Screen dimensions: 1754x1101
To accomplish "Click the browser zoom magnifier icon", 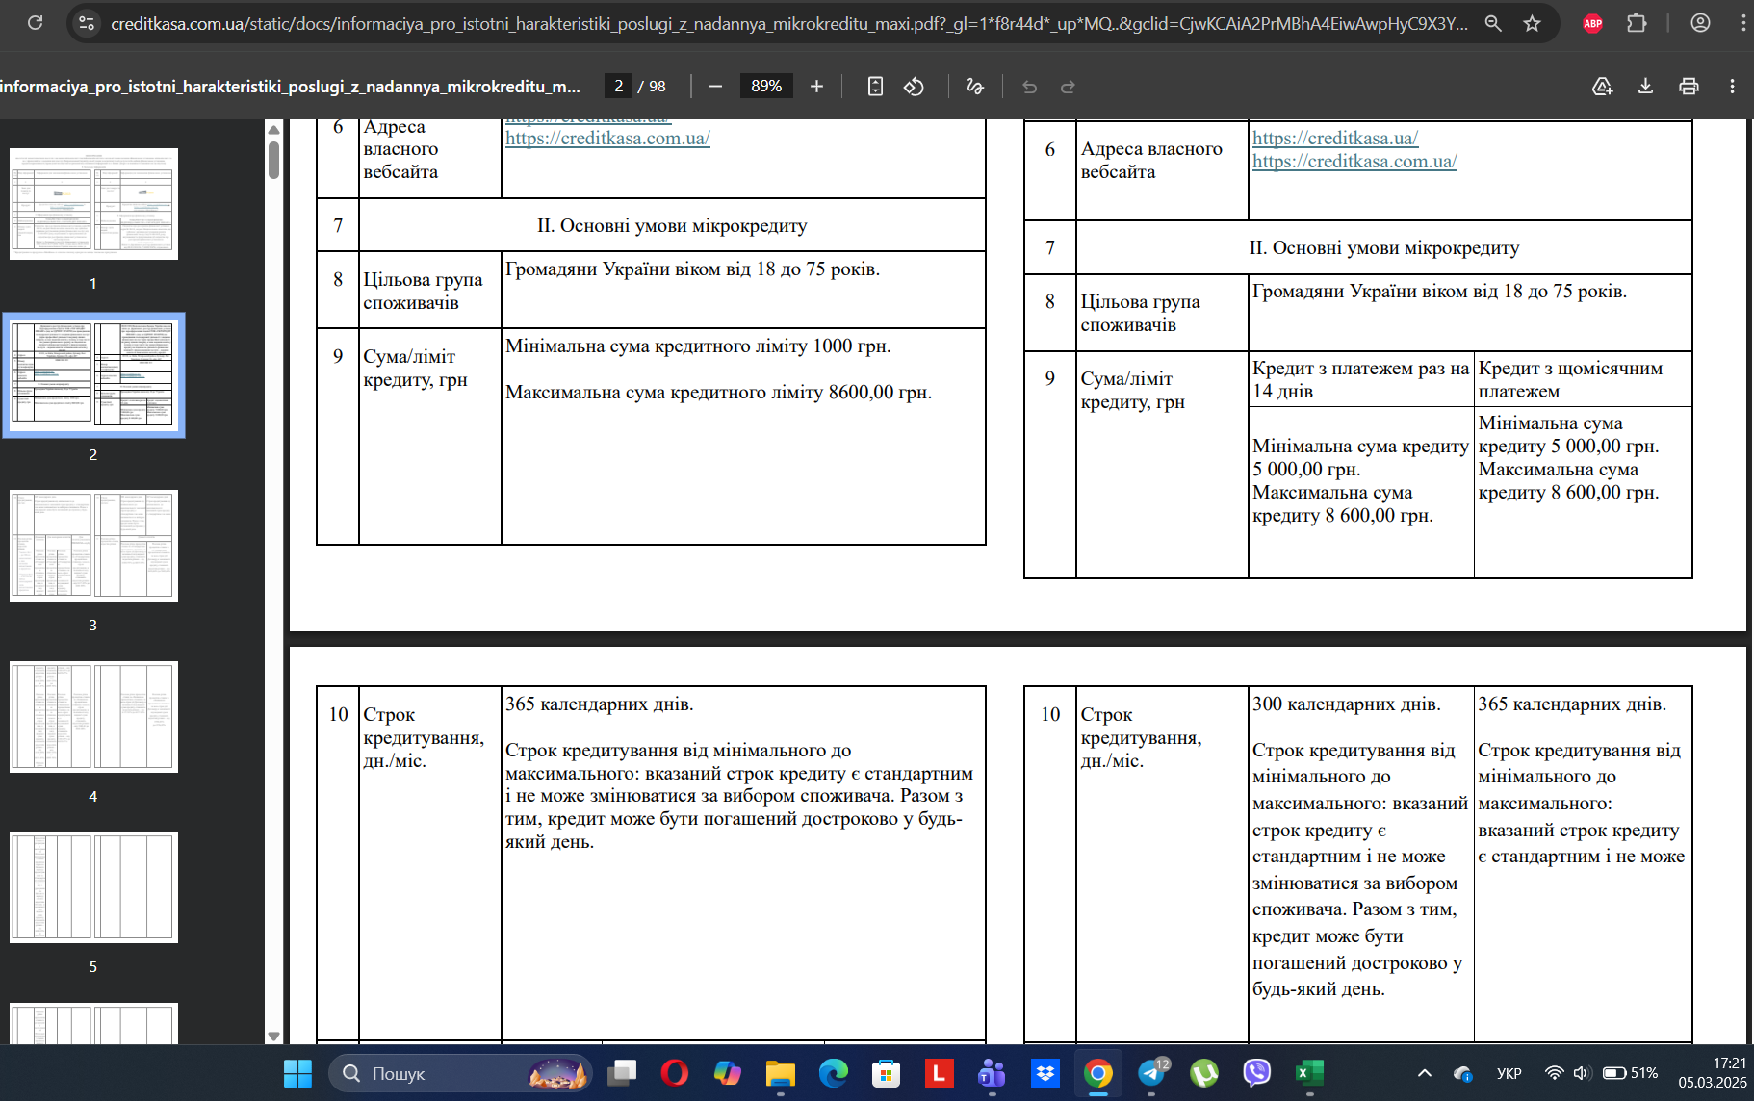I will tap(1493, 23).
